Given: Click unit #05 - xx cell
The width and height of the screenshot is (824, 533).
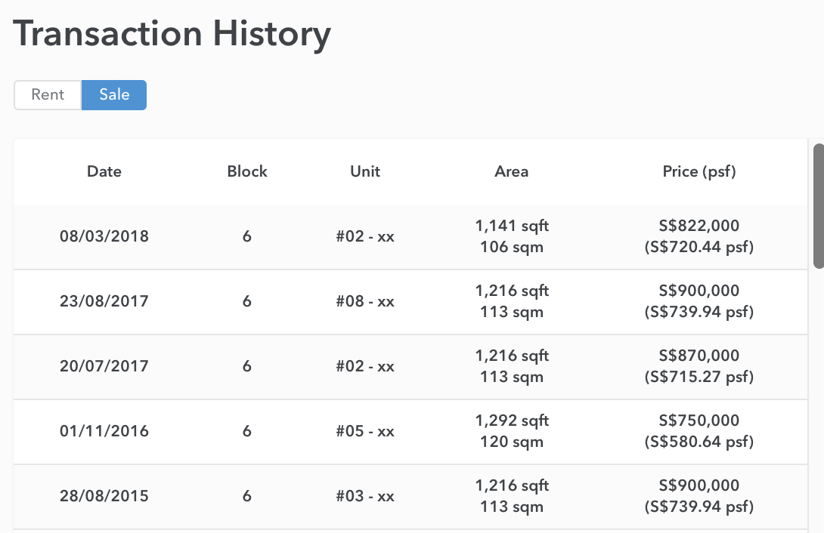Looking at the screenshot, I should pos(365,431).
